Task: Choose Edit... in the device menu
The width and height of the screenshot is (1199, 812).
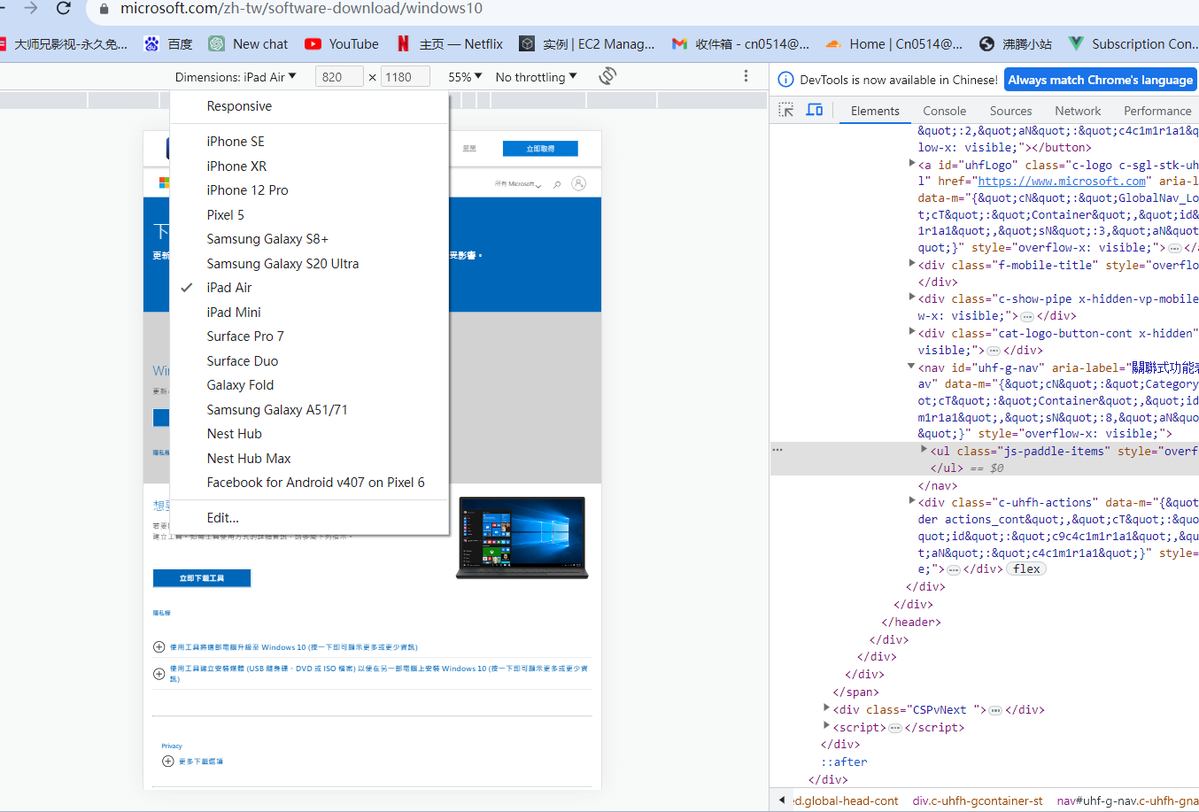Action: [309, 518]
